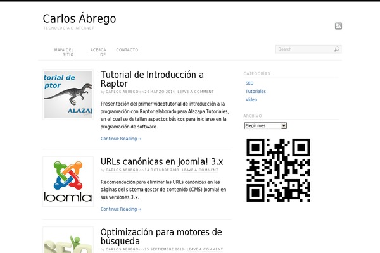
Task: Continue Reading the Raptor tutorial post
Action: click(x=121, y=139)
